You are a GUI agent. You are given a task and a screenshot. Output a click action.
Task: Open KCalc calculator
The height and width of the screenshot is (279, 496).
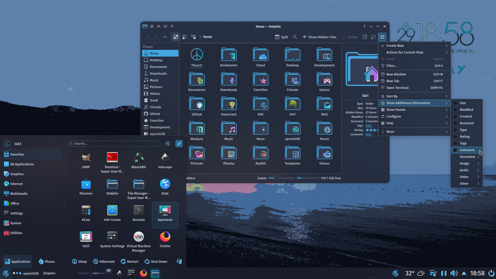(86, 213)
